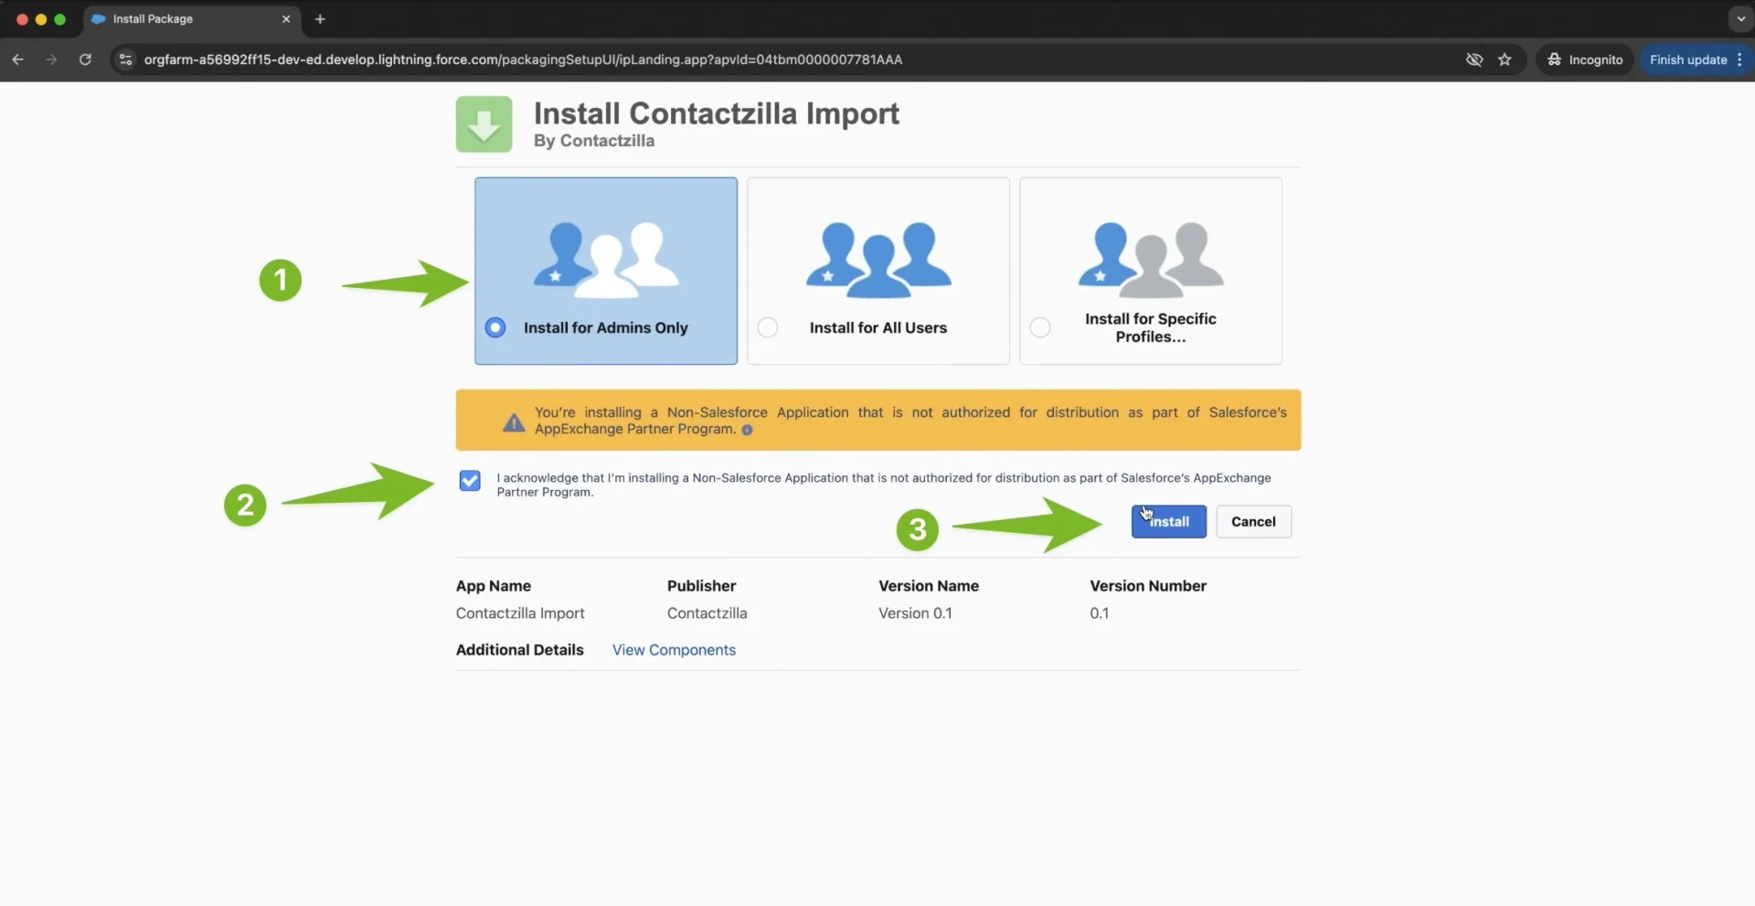This screenshot has width=1755, height=906.
Task: Click the App Name column header
Action: point(494,586)
